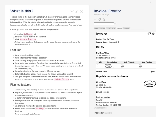This screenshot has width=156, height=117.
Task: Create a new tiddler with the plus icon
Action: tap(95, 19)
